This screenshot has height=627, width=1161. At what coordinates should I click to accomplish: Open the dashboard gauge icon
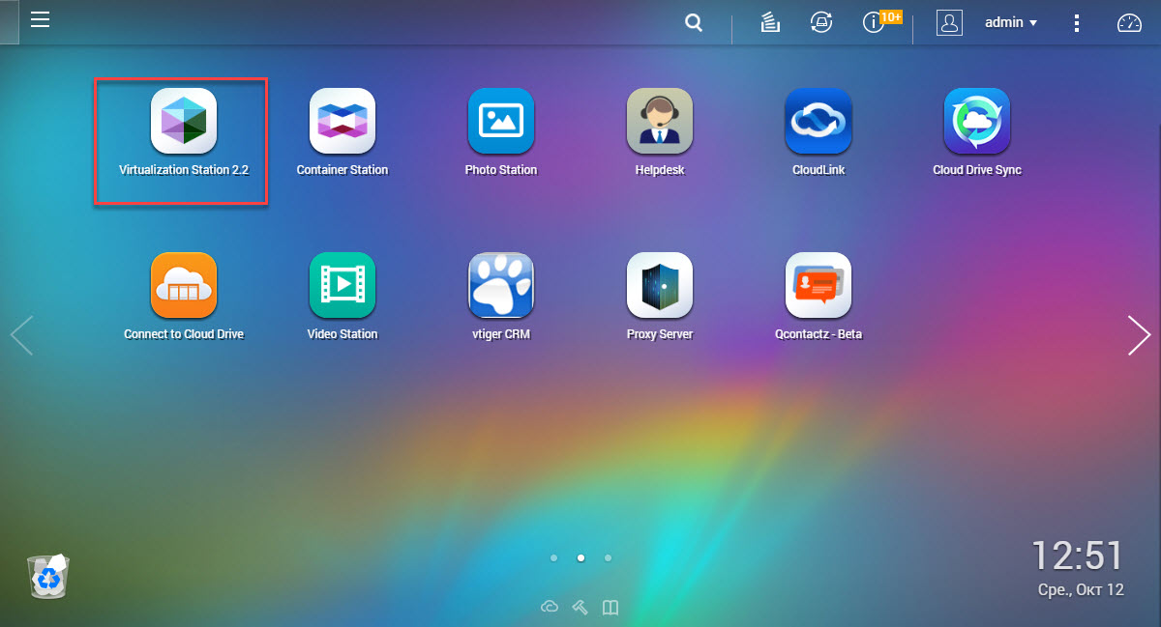coord(1129,23)
